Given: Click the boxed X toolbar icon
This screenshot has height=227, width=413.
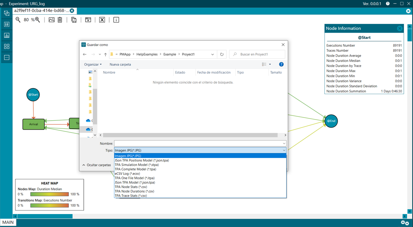Looking at the screenshot, I should [102, 20].
